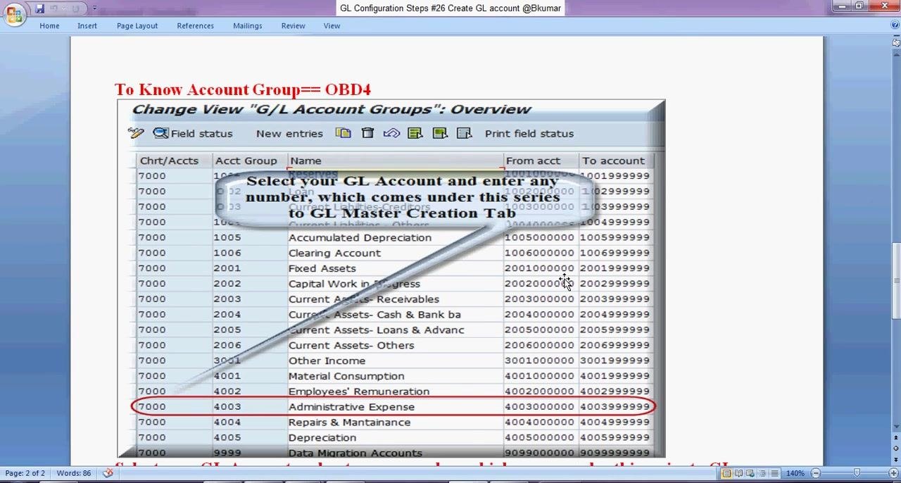The width and height of the screenshot is (901, 483).
Task: Click the zoom slider handle
Action: (x=857, y=473)
